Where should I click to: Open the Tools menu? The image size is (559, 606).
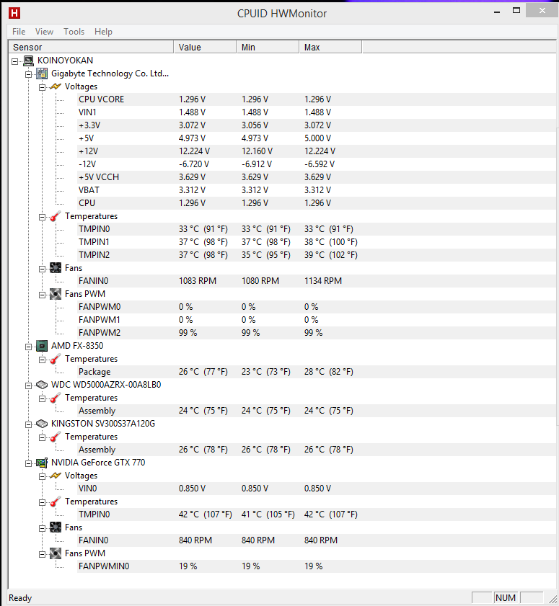point(74,32)
